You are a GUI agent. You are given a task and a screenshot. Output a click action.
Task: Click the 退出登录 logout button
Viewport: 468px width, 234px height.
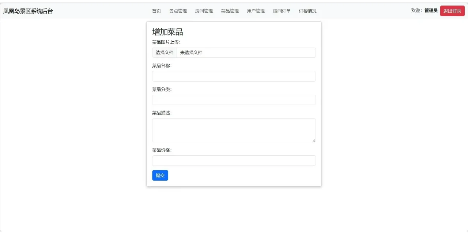point(452,11)
